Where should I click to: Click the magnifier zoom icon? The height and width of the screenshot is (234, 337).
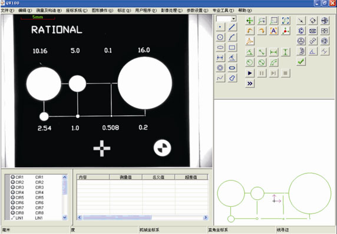tap(262, 21)
